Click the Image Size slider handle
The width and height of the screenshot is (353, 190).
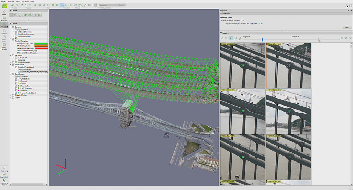click(263, 40)
